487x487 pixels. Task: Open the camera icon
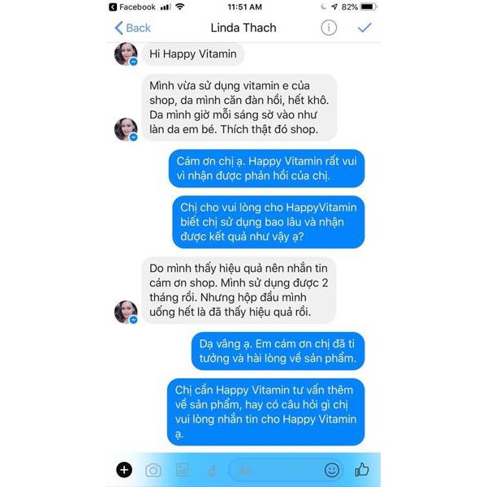153,470
